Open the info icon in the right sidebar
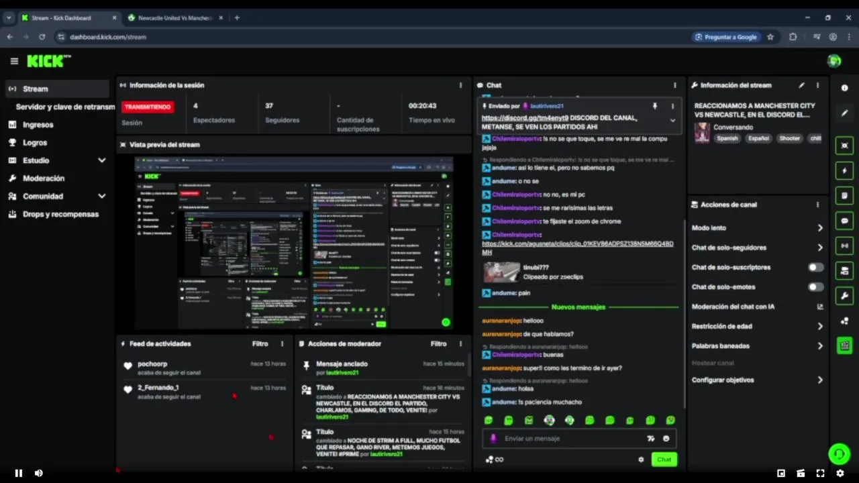 point(845,89)
